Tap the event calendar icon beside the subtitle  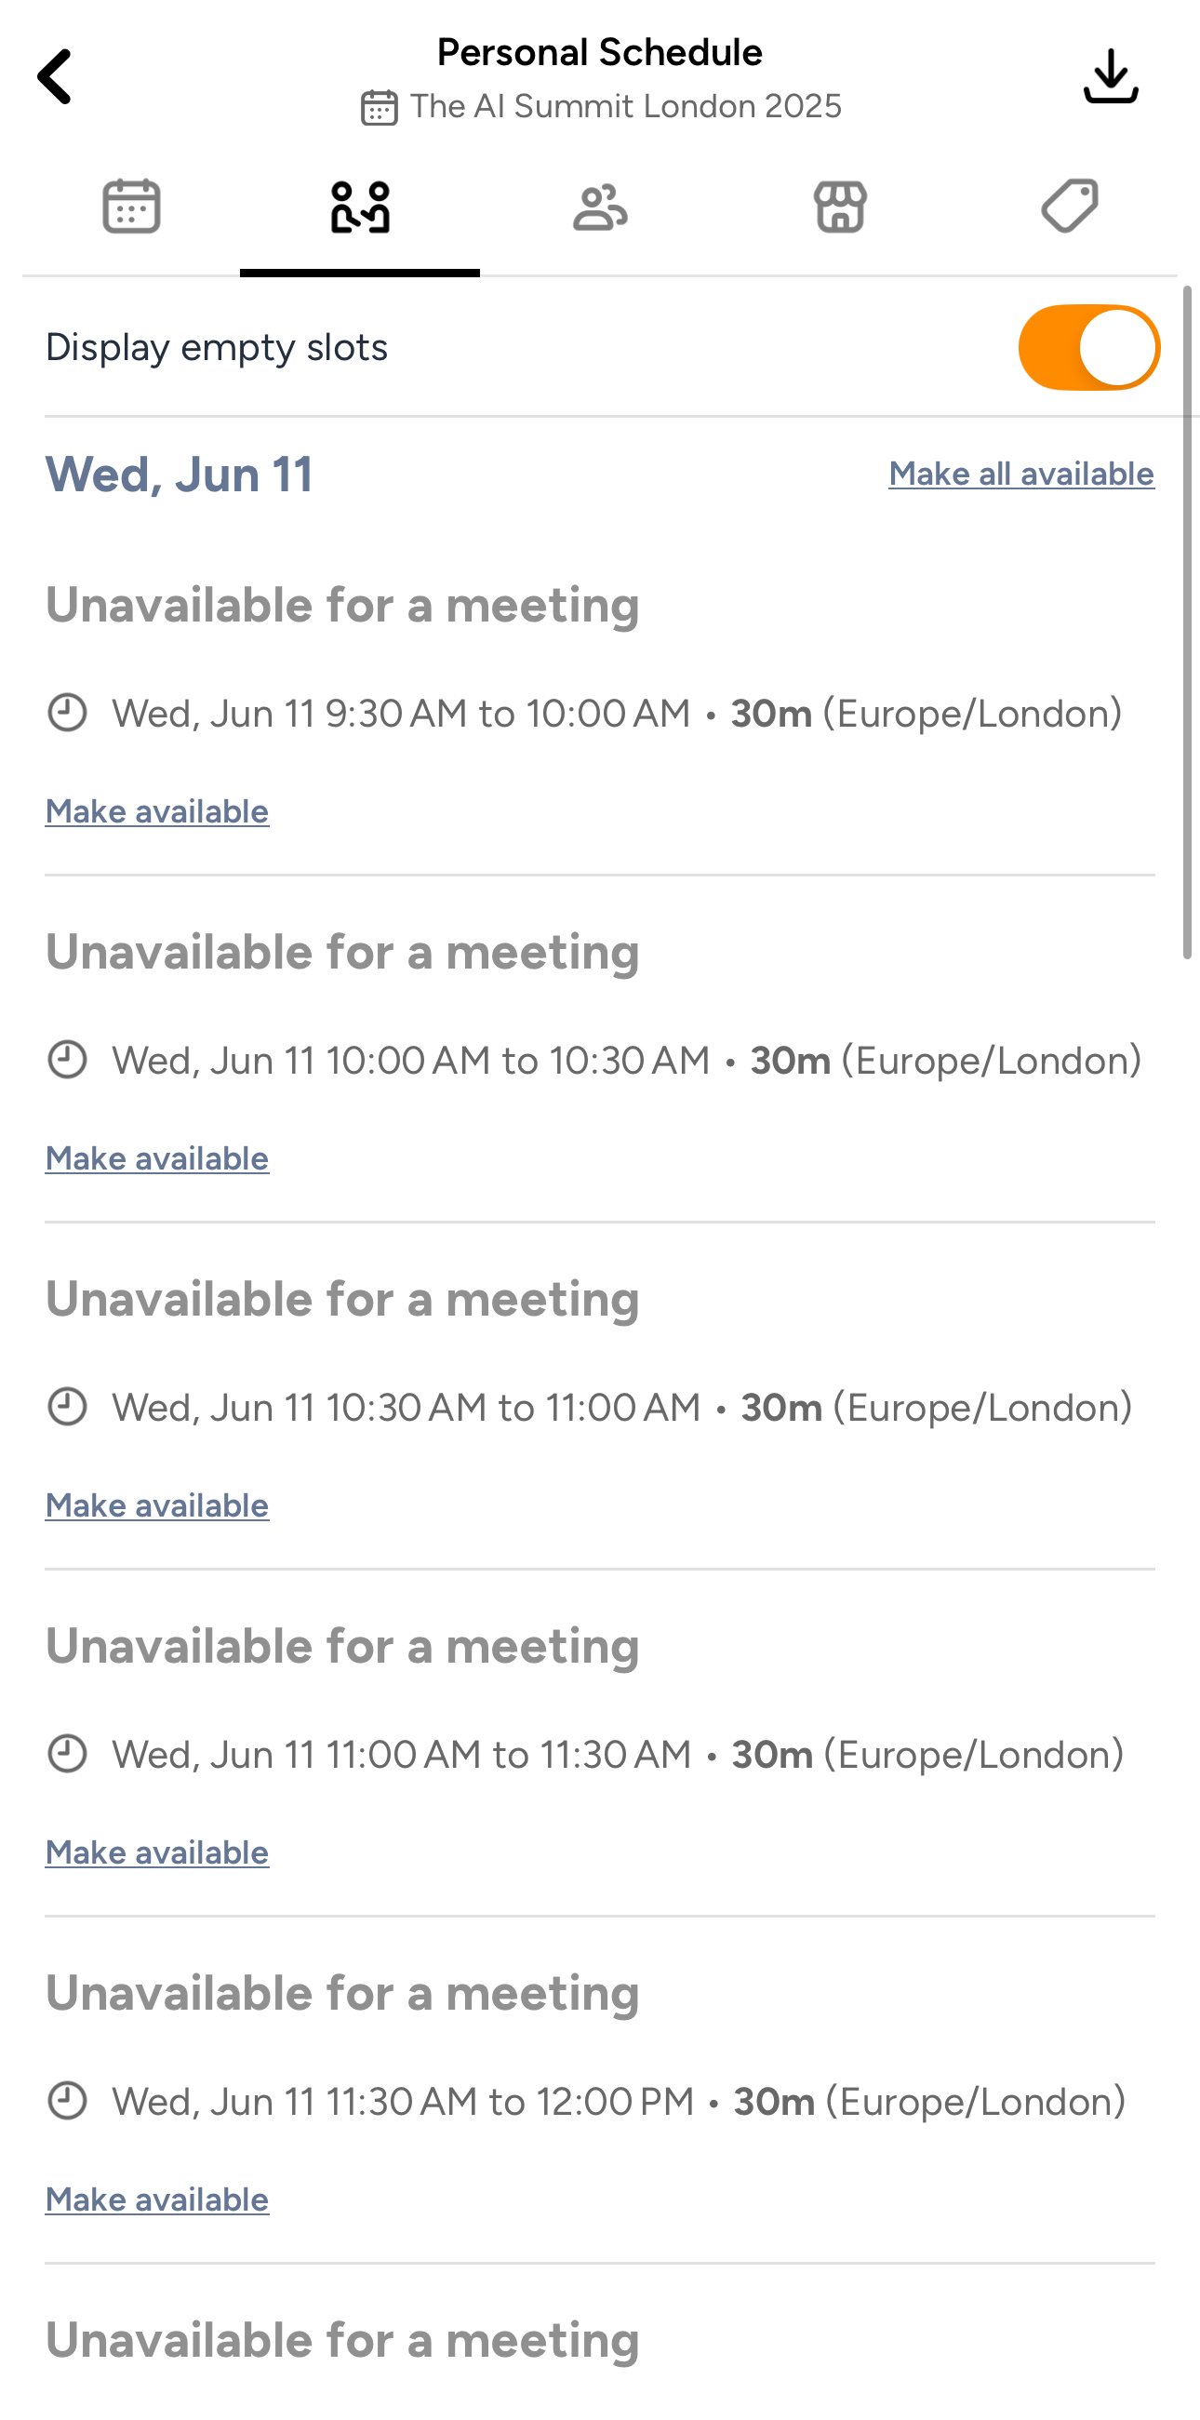[380, 107]
